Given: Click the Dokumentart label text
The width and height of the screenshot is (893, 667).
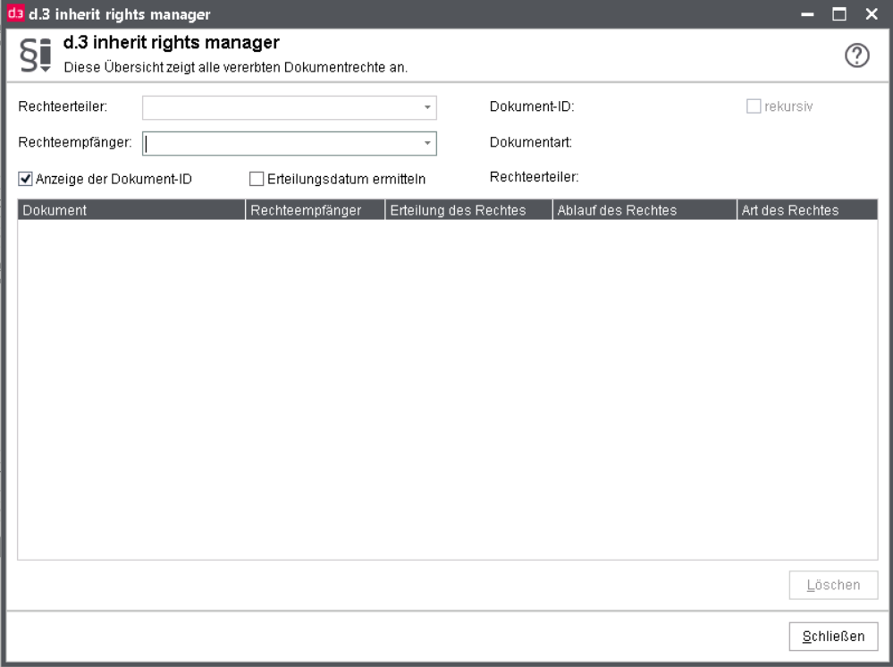Looking at the screenshot, I should [x=531, y=142].
